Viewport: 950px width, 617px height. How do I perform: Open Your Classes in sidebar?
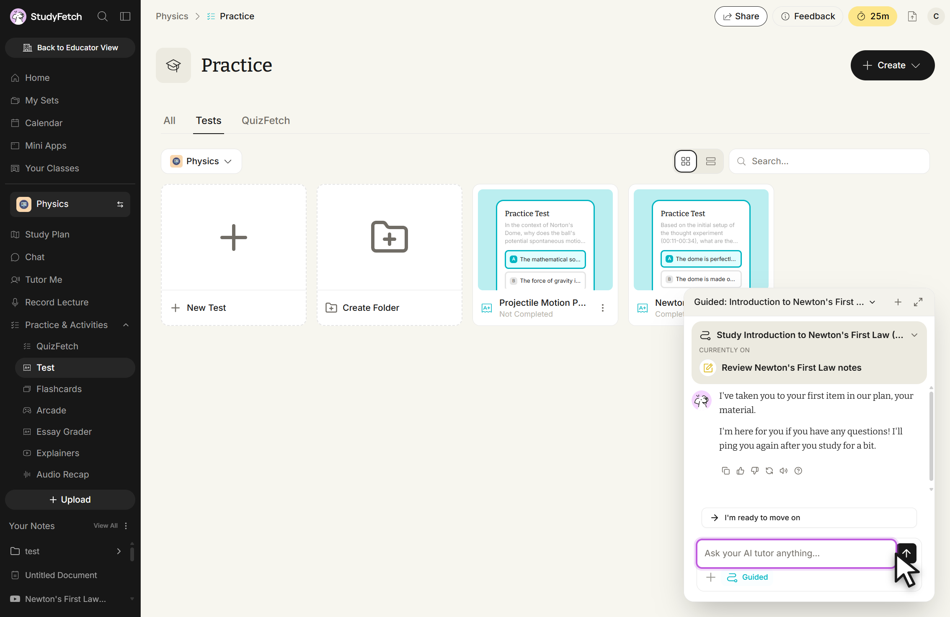tap(70, 168)
